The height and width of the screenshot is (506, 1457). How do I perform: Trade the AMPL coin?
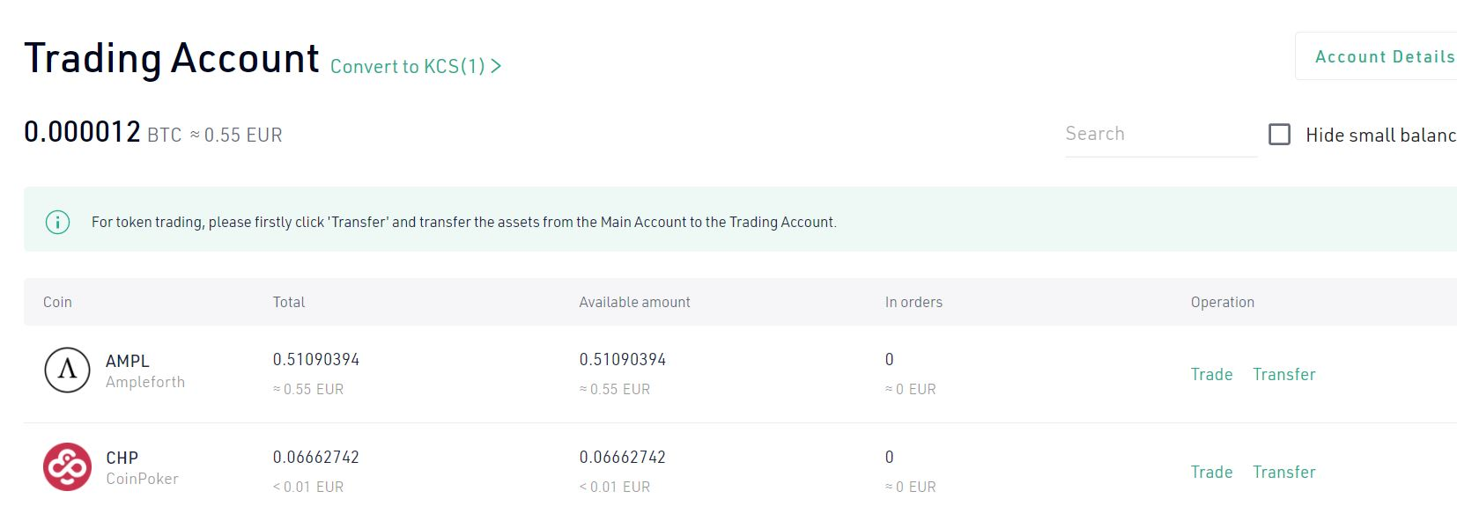pyautogui.click(x=1211, y=374)
